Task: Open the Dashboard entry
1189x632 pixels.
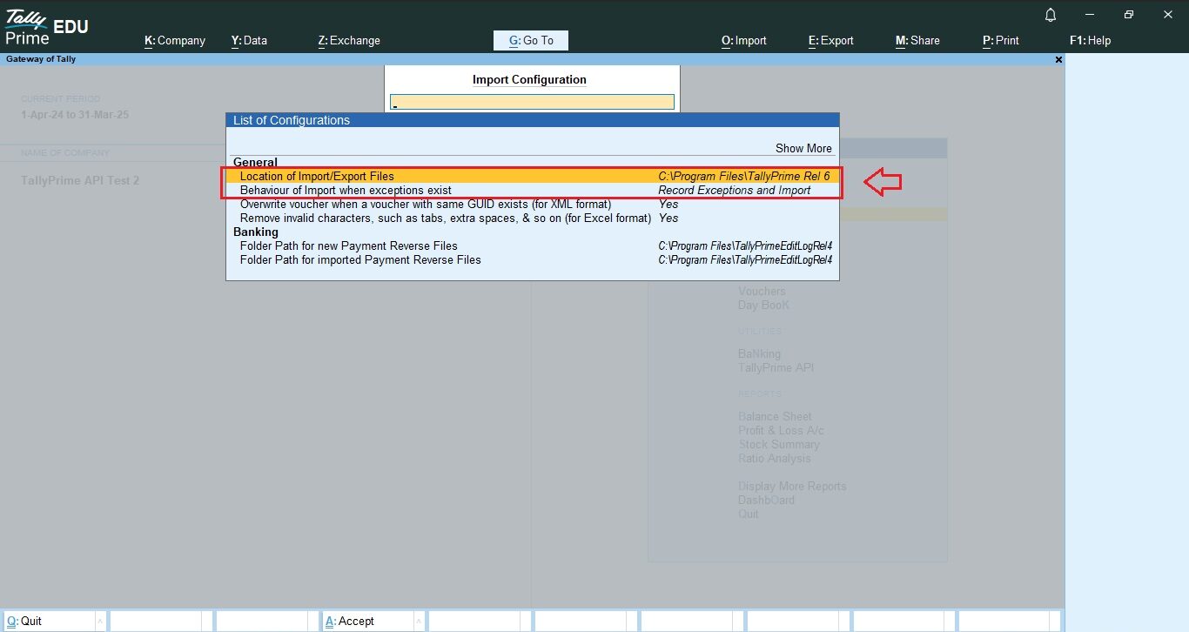Action: pyautogui.click(x=766, y=500)
